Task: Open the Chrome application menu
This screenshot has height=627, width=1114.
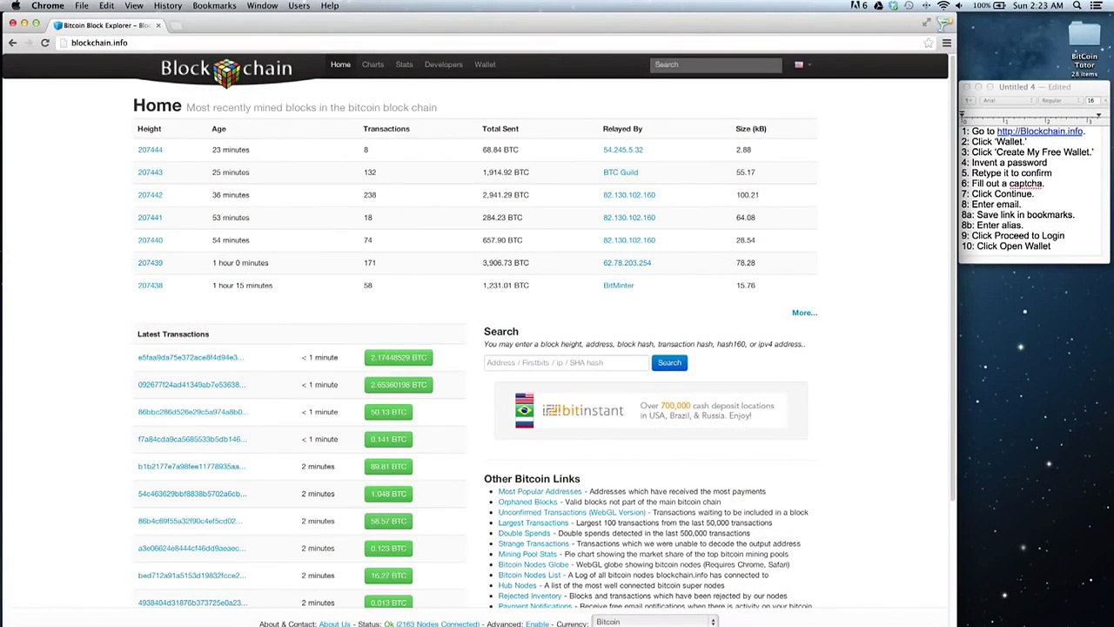Action: pos(48,6)
